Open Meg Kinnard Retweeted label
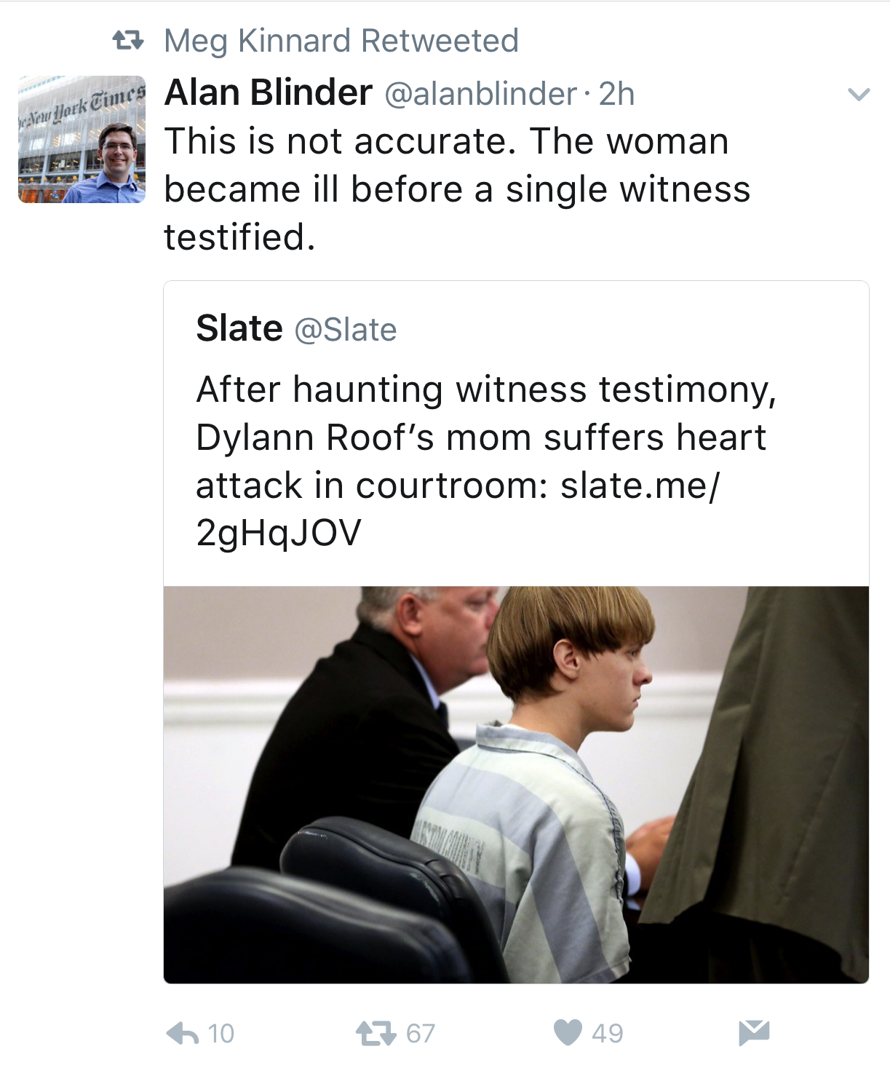Image resolution: width=890 pixels, height=1073 pixels. pyautogui.click(x=341, y=41)
